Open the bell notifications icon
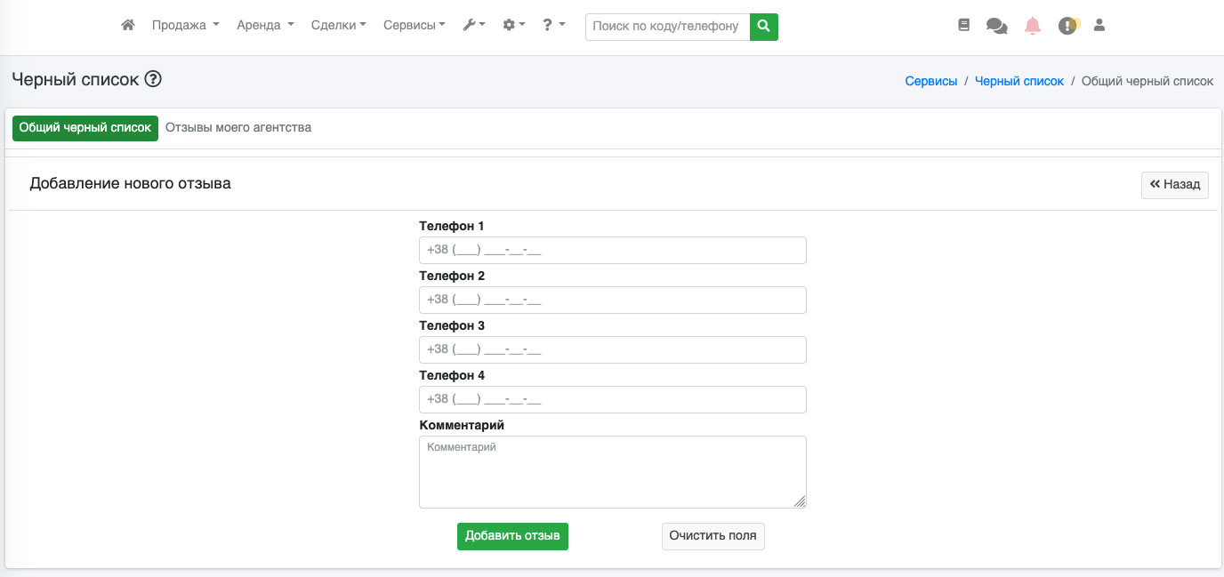The height and width of the screenshot is (577, 1224). 1033,26
